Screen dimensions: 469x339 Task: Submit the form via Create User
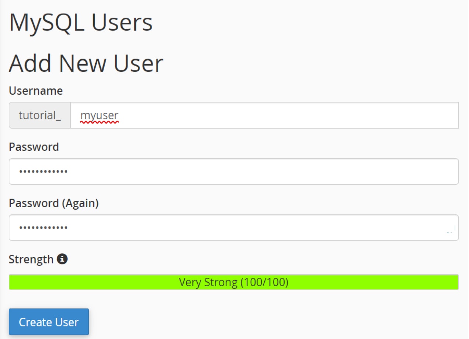coord(49,321)
